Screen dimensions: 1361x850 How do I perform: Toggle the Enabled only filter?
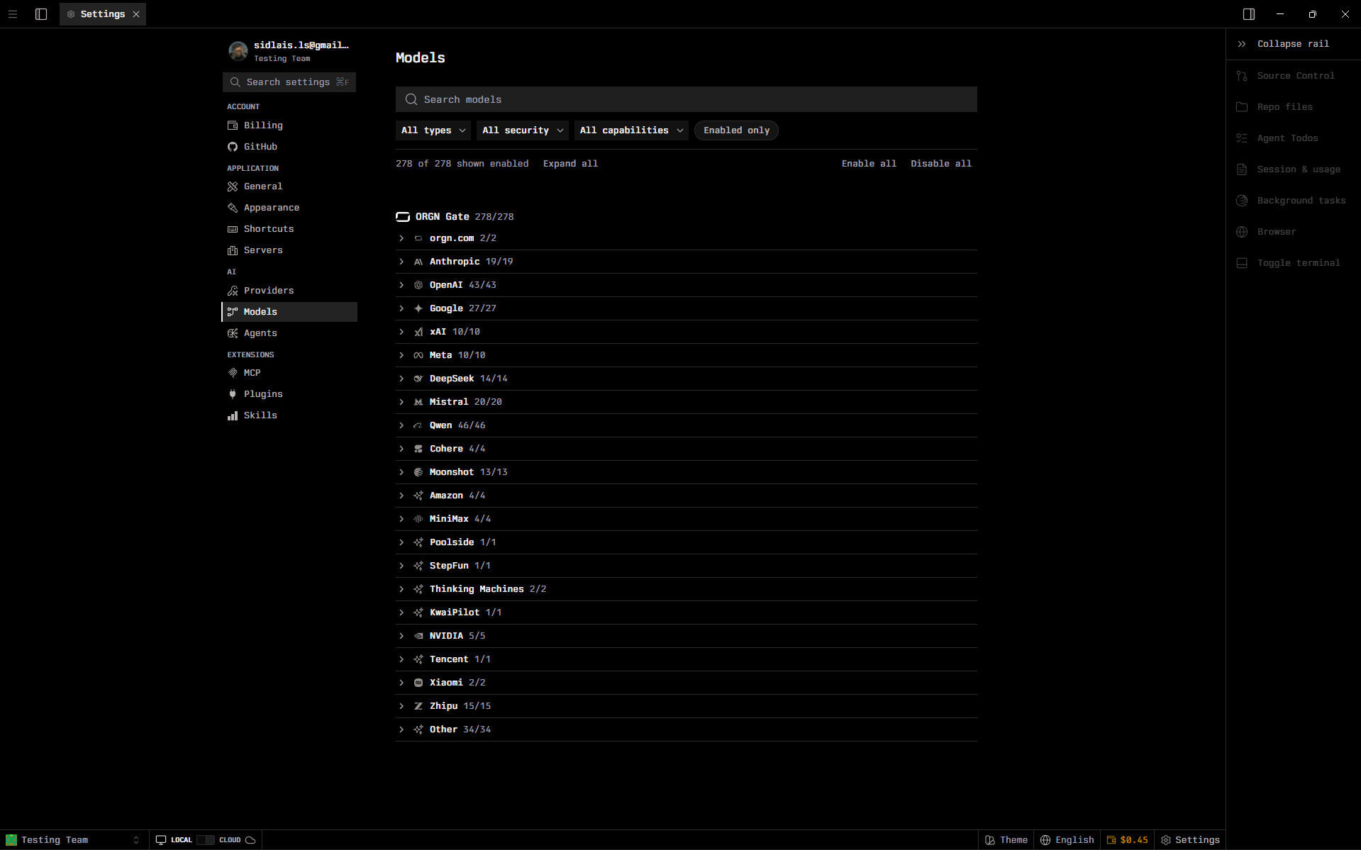coord(736,130)
